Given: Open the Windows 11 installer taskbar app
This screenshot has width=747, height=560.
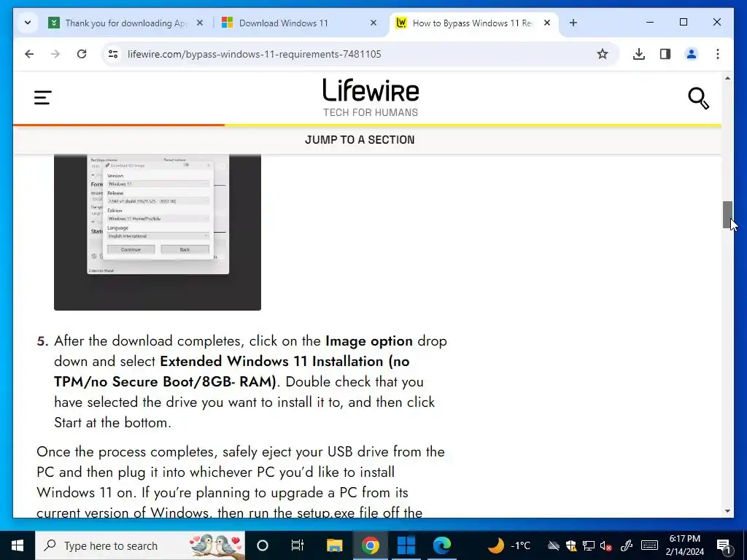Looking at the screenshot, I should (406, 545).
